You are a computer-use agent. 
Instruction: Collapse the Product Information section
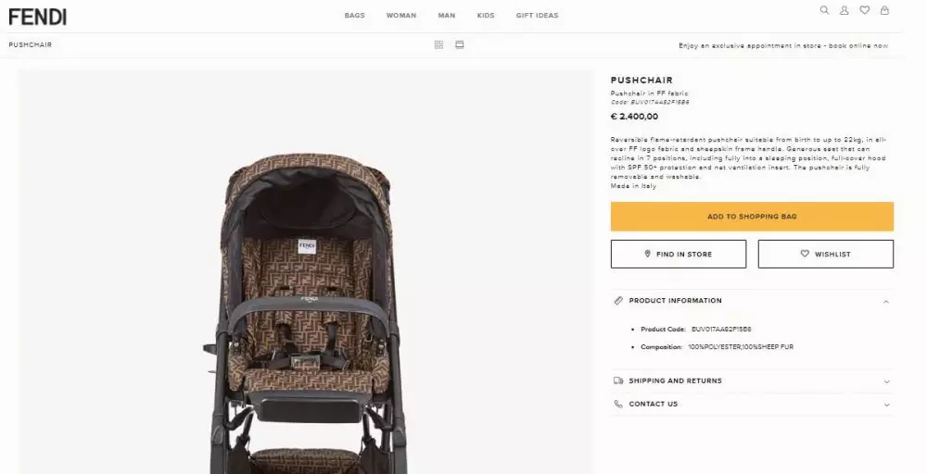(886, 301)
